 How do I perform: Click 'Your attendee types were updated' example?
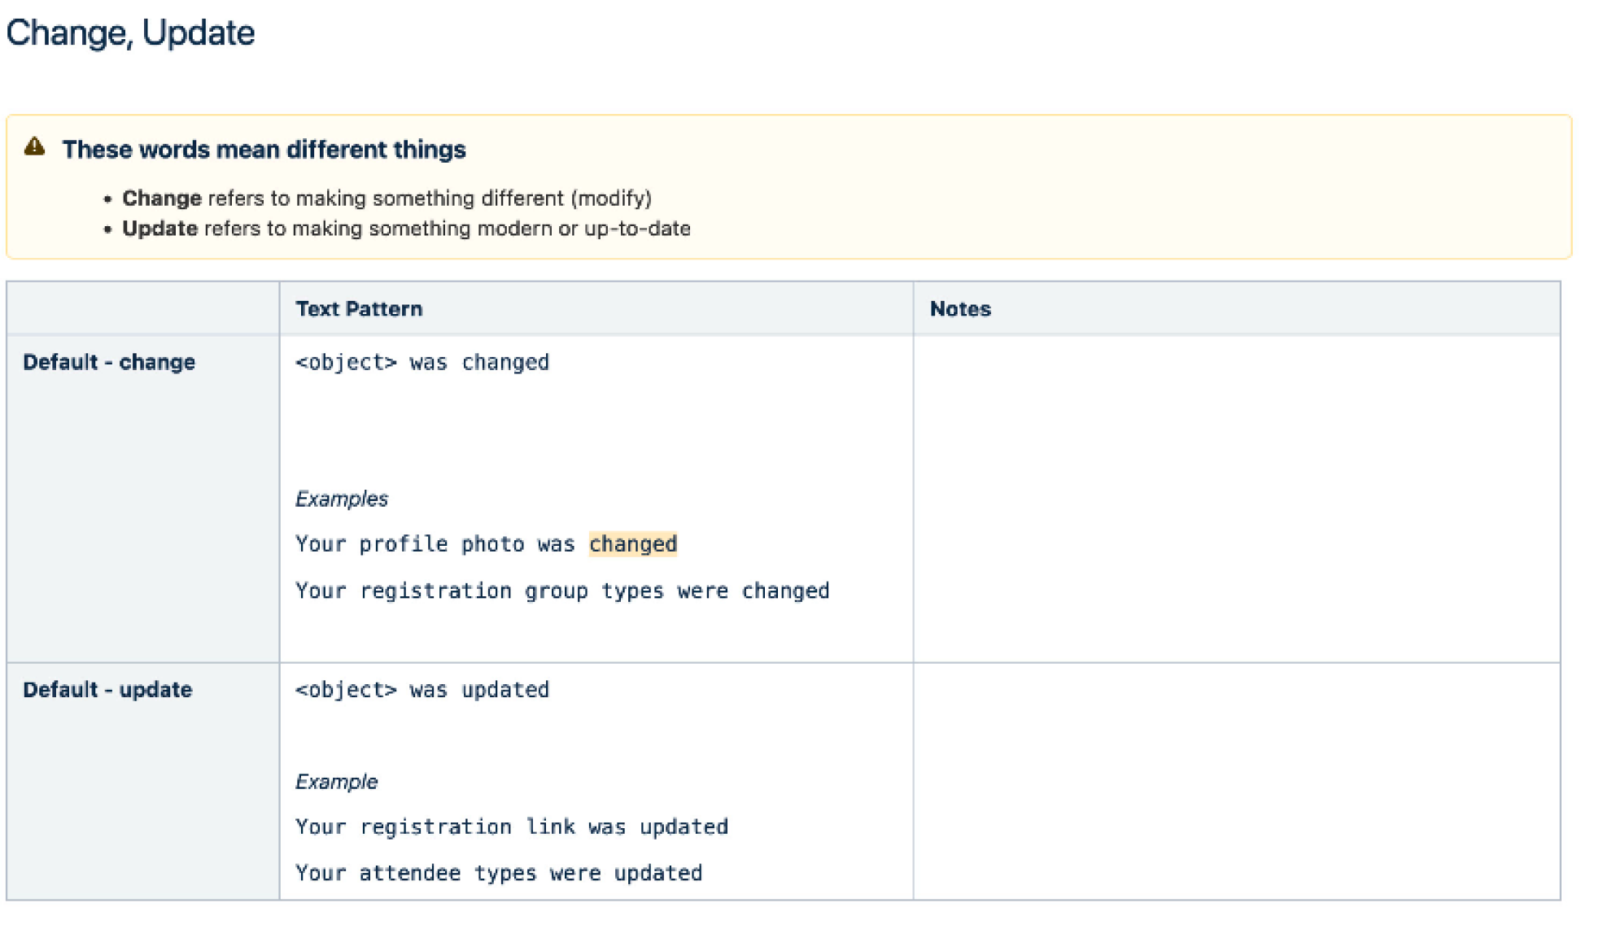click(x=499, y=874)
